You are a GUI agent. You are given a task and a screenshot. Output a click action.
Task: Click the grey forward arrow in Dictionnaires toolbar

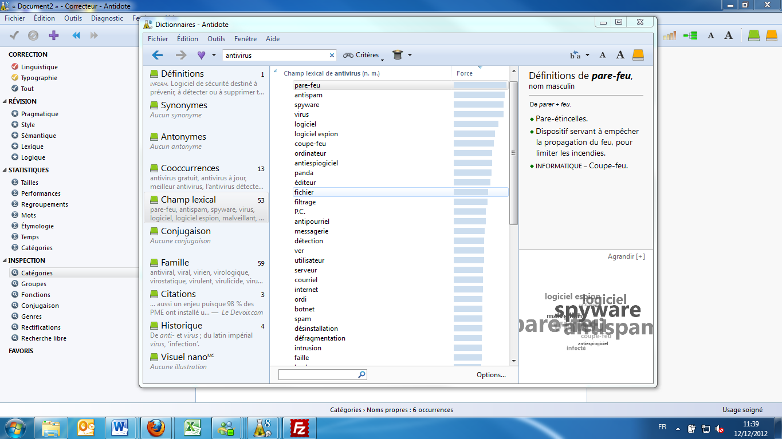(x=180, y=55)
